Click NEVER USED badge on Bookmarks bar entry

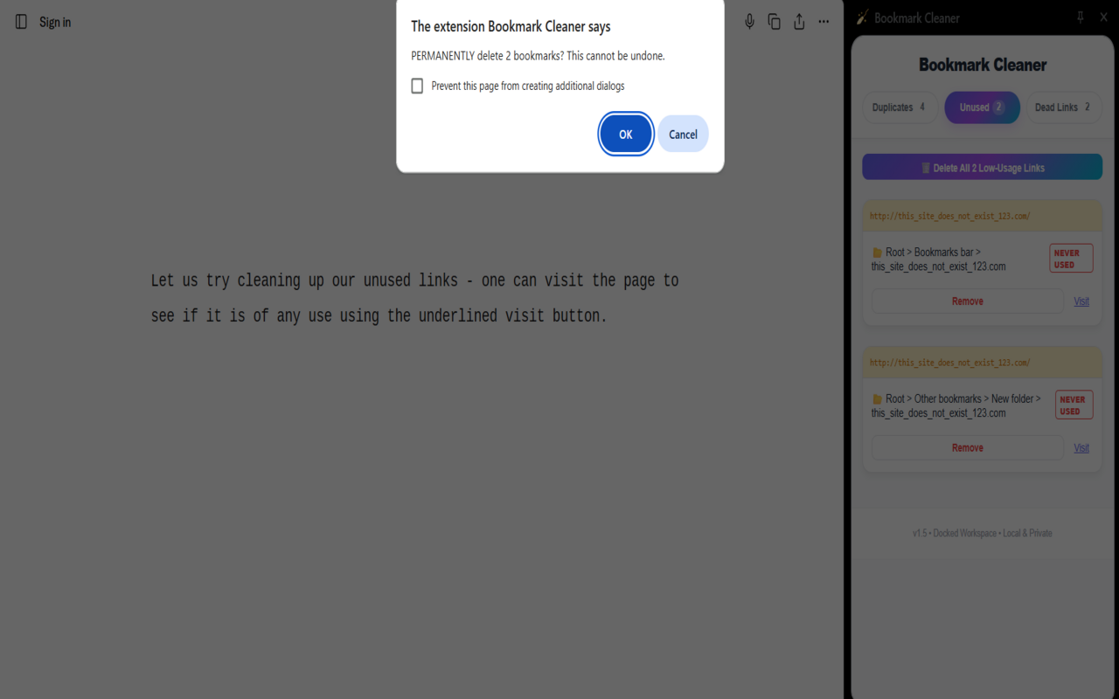(x=1071, y=259)
